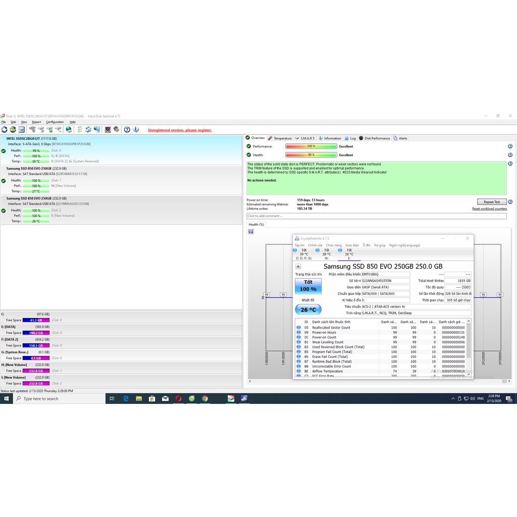Screen dimensions: 517x517
Task: Click the left arrow in CrystalDiskInfo
Action: tap(298, 267)
